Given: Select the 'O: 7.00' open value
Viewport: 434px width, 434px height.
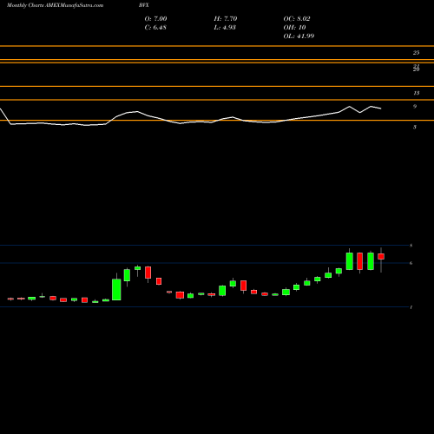Looking at the screenshot, I should coord(155,19).
